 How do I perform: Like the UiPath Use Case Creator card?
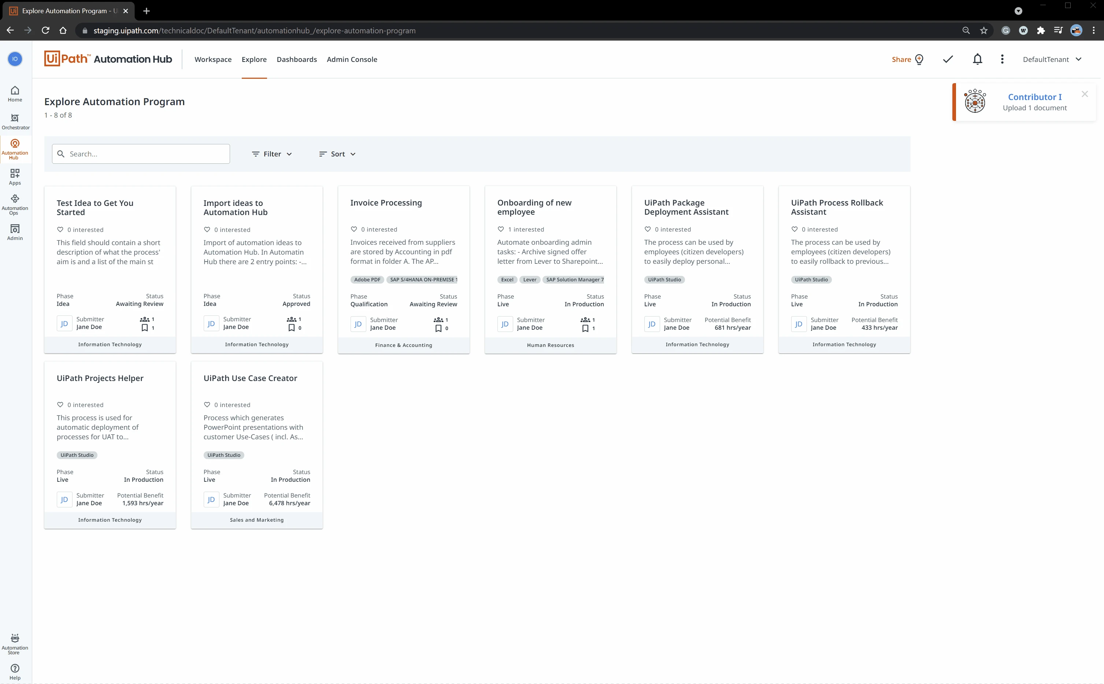click(207, 404)
